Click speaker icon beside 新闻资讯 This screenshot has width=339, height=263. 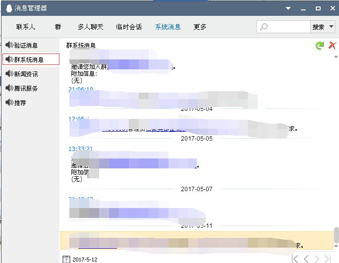(9, 74)
